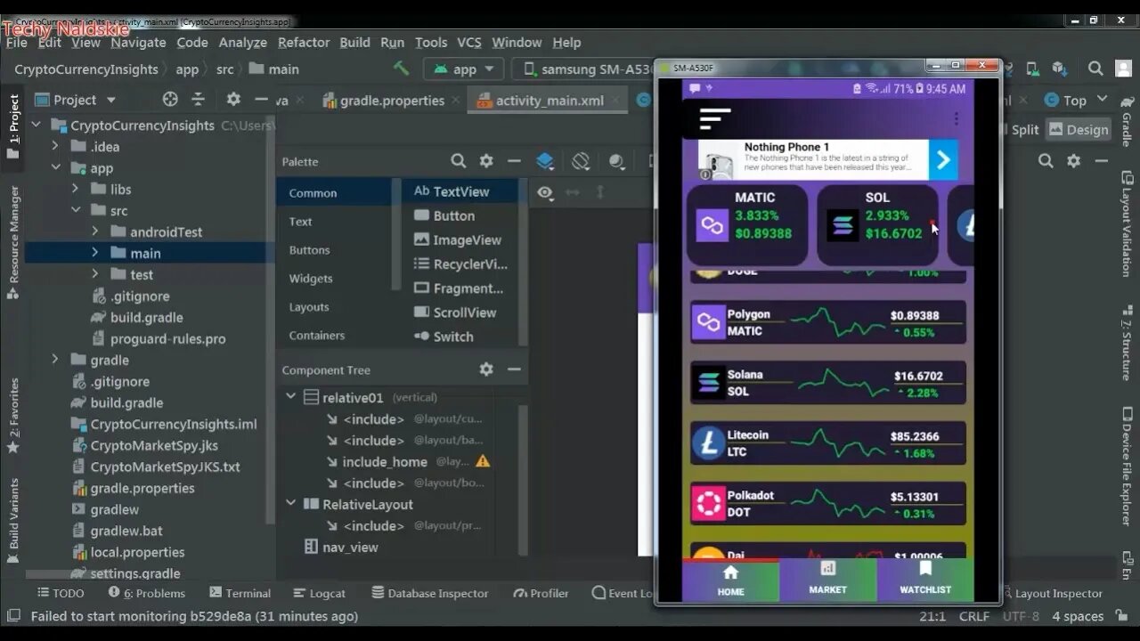Open Attributes panel settings gear
Image resolution: width=1140 pixels, height=641 pixels.
(1074, 161)
